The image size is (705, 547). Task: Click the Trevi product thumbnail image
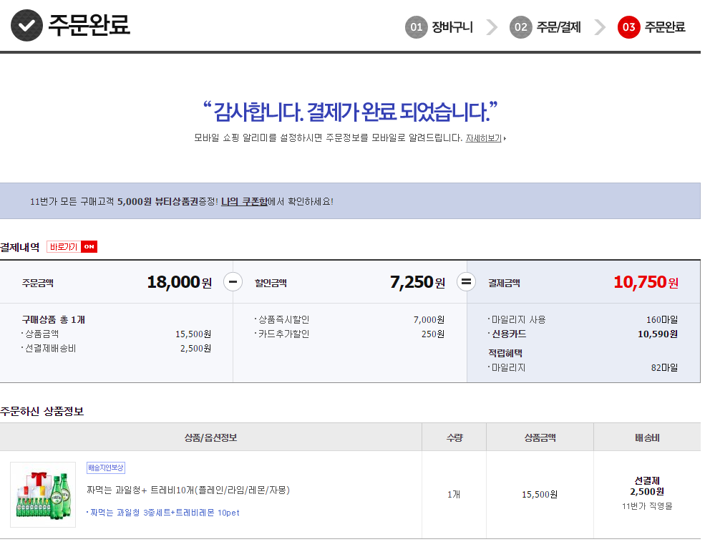coord(43,495)
